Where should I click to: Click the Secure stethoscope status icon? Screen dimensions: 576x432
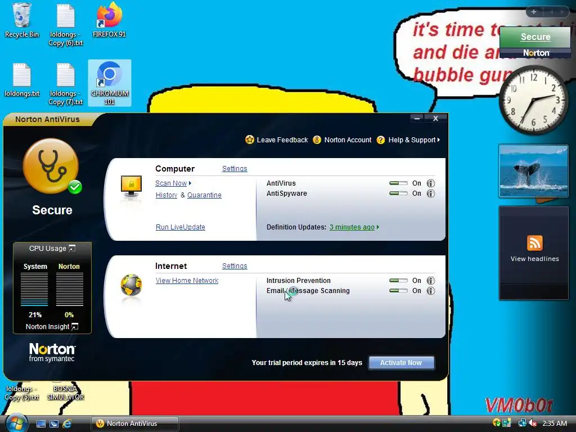[51, 166]
